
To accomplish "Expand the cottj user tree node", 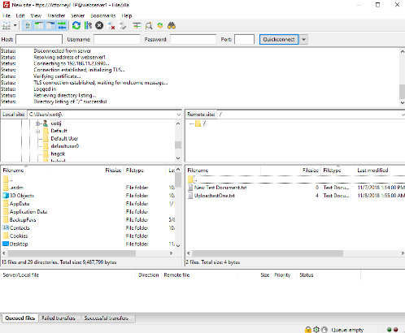I will (x=38, y=123).
